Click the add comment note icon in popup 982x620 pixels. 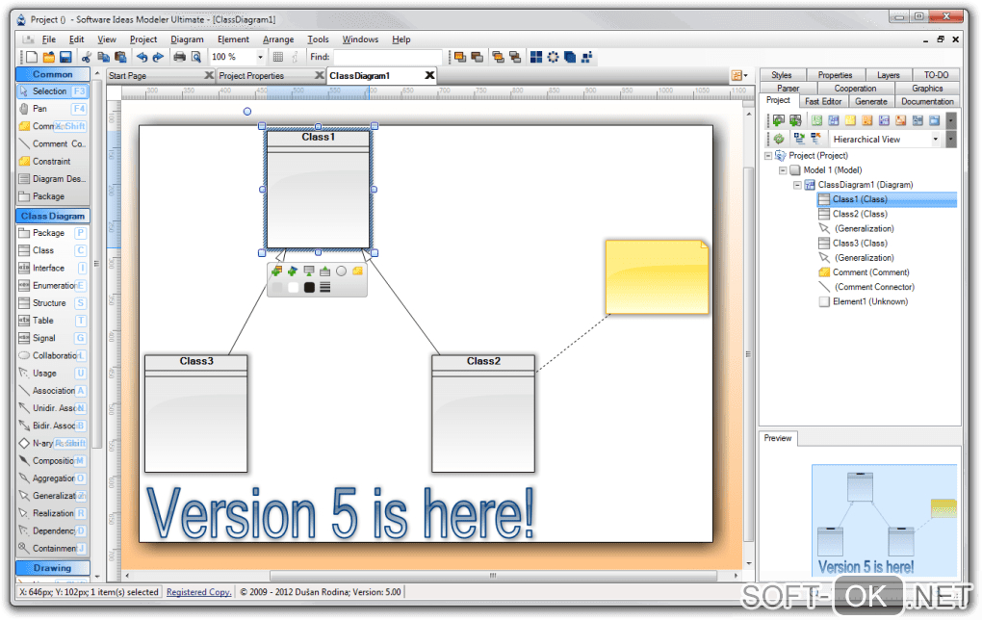[357, 271]
